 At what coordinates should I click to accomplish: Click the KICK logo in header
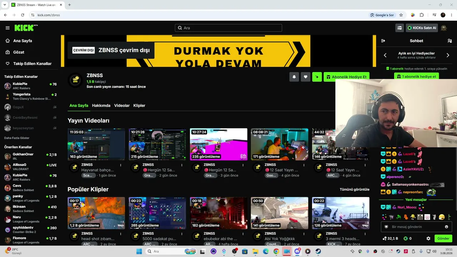point(26,28)
